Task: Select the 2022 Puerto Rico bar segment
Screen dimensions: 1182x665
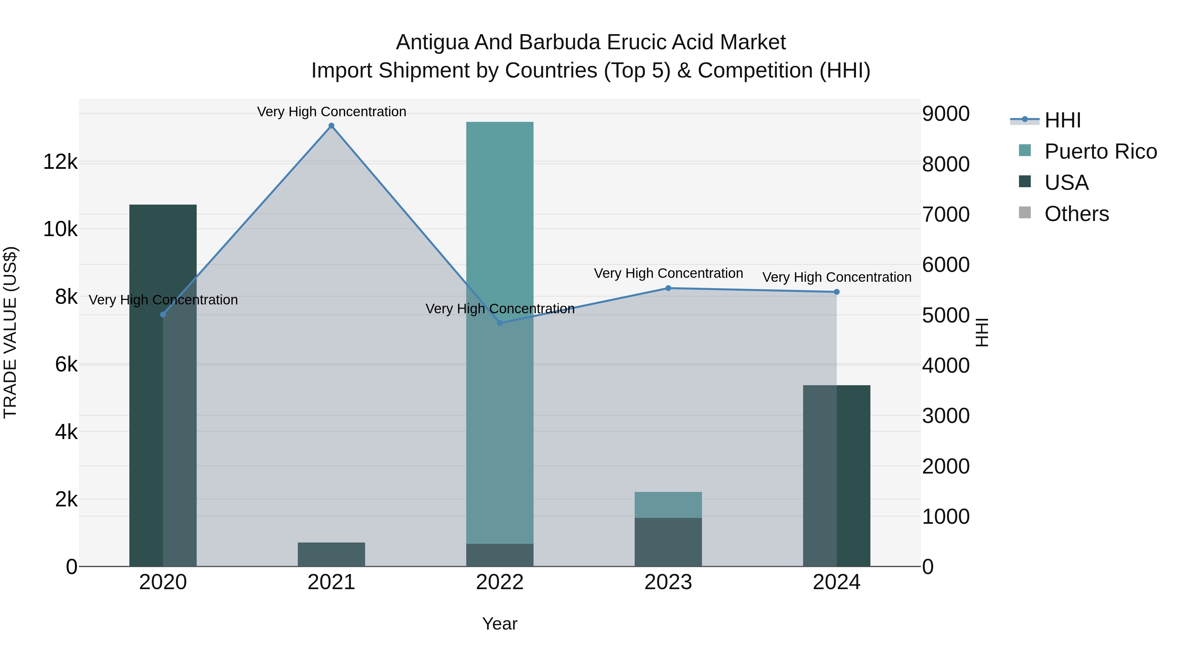Action: [500, 333]
